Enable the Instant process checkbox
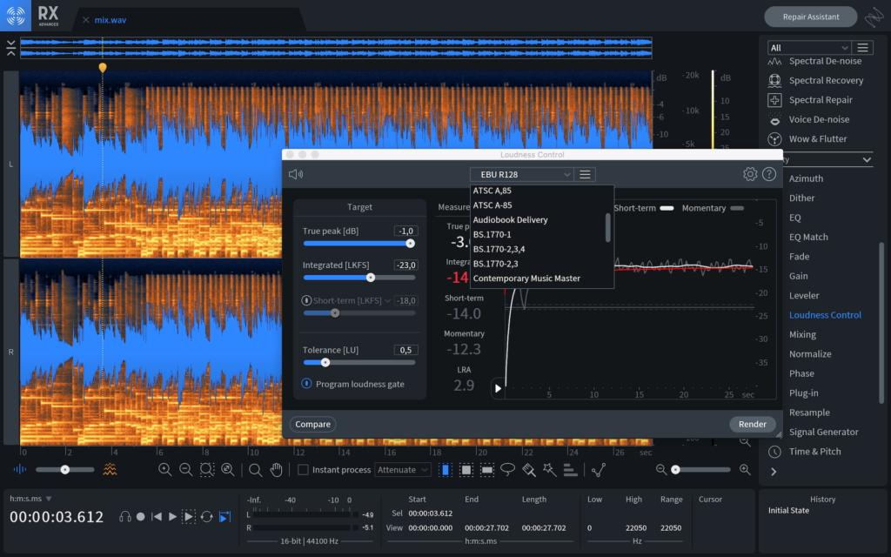891x557 pixels. click(303, 470)
